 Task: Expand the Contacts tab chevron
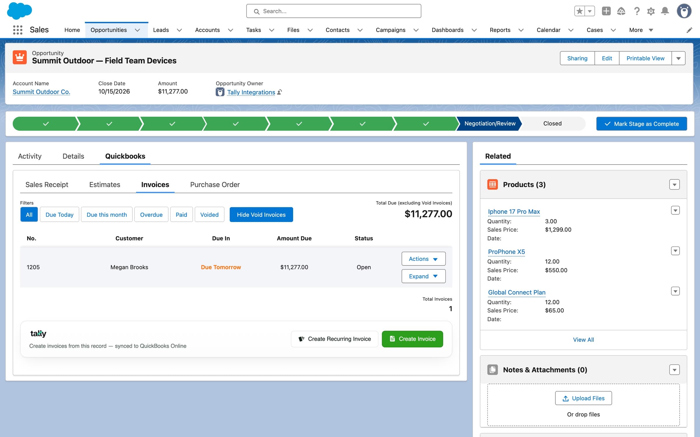pyautogui.click(x=360, y=30)
